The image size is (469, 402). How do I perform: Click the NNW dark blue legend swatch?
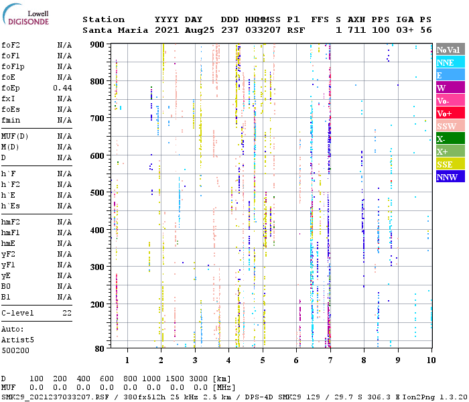click(x=450, y=177)
